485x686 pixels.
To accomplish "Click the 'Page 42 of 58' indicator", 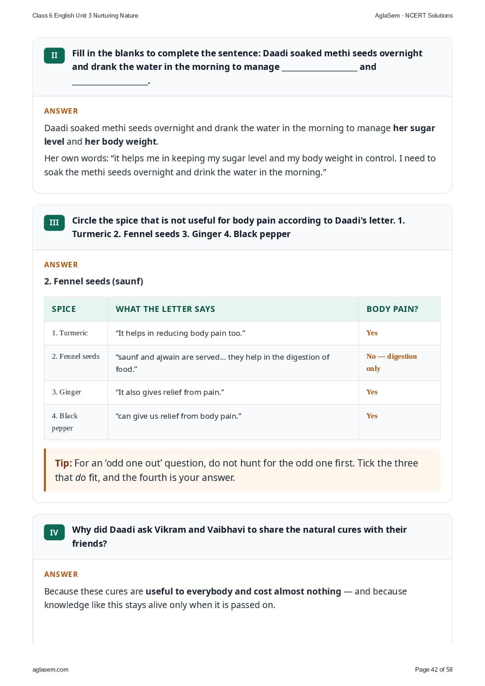I will (x=434, y=669).
